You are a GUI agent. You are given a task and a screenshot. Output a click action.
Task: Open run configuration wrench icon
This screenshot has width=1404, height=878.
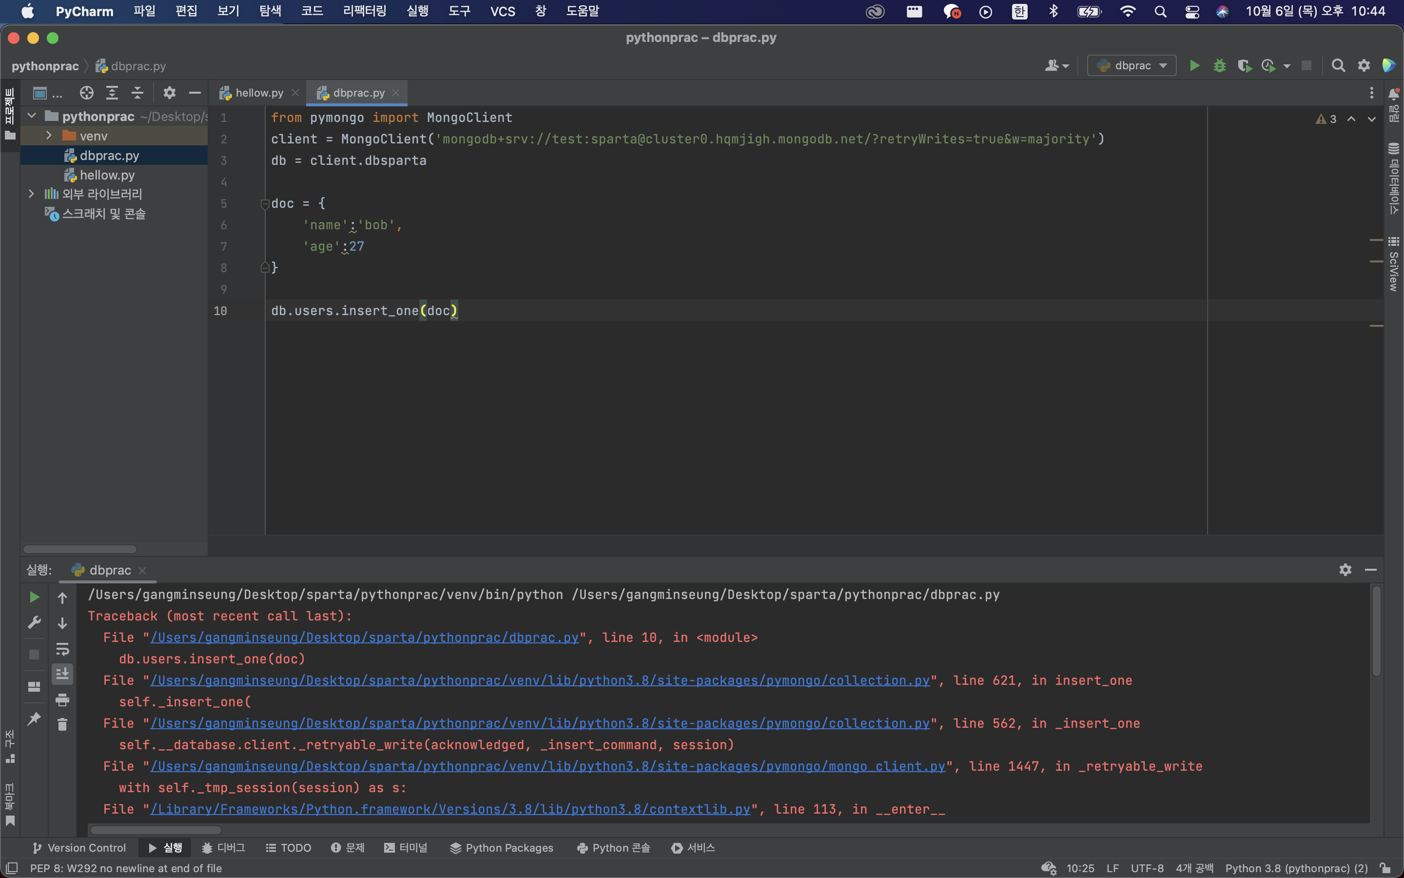34,622
